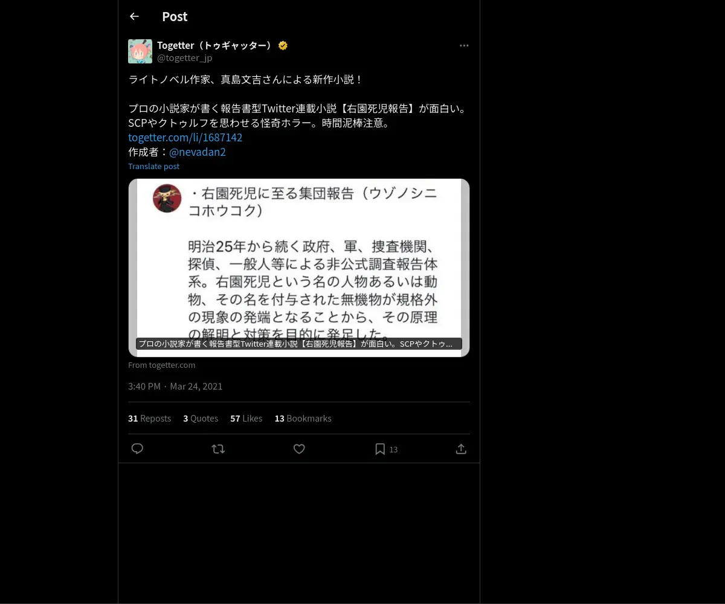The image size is (725, 604).
Task: Open the link preview card image
Action: tap(299, 268)
